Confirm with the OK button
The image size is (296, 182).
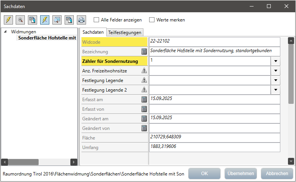tap(204, 174)
